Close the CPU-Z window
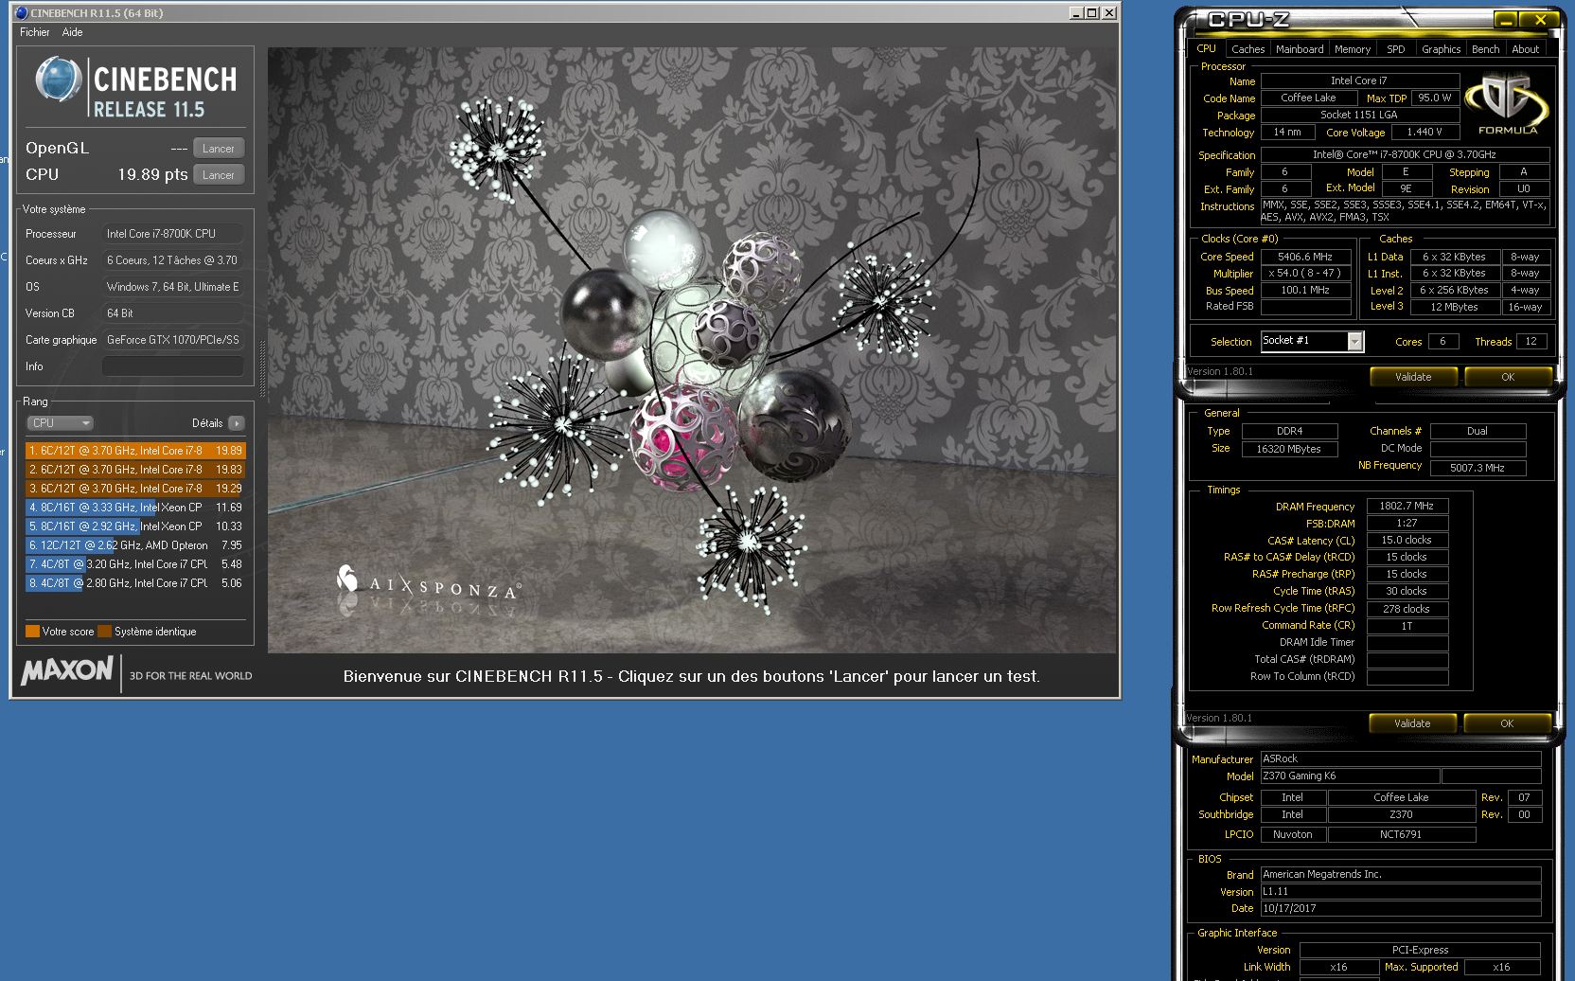Viewport: 1575px width, 981px height. tap(1540, 20)
